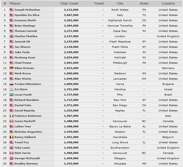Click the Israeli flag next to Zvi Stern

click(x=11, y=89)
